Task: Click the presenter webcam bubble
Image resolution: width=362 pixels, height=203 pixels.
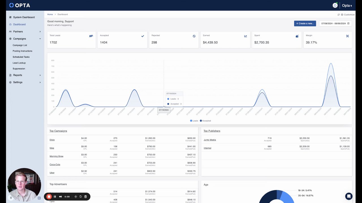Action: point(24,185)
